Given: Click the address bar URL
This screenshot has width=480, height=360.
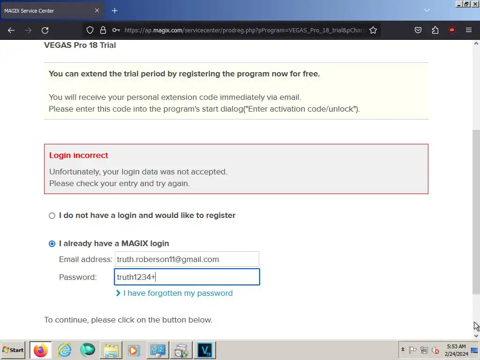Looking at the screenshot, I should tap(245, 30).
